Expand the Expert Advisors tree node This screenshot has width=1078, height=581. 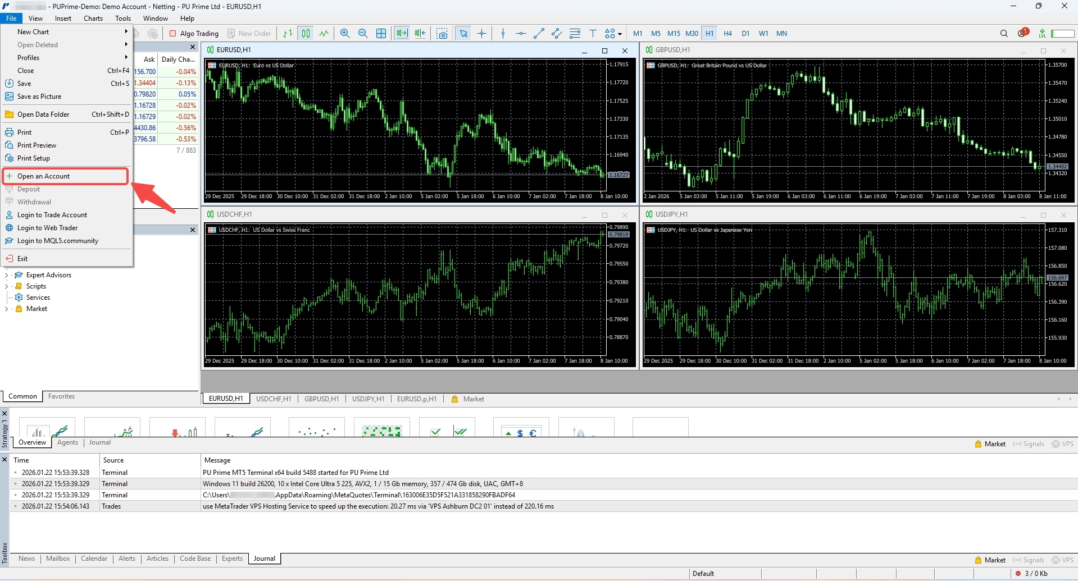[x=7, y=275]
